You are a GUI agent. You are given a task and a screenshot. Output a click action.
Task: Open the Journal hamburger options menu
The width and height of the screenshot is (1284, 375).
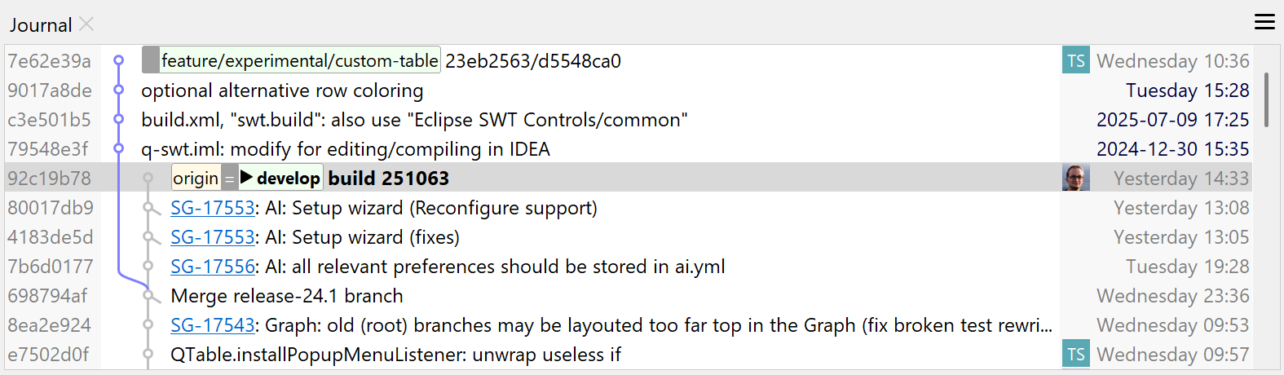click(1264, 22)
